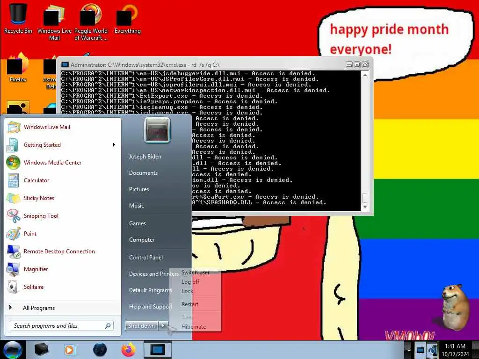The width and height of the screenshot is (479, 359).
Task: Select Switch user from power menu
Action: pos(196,273)
